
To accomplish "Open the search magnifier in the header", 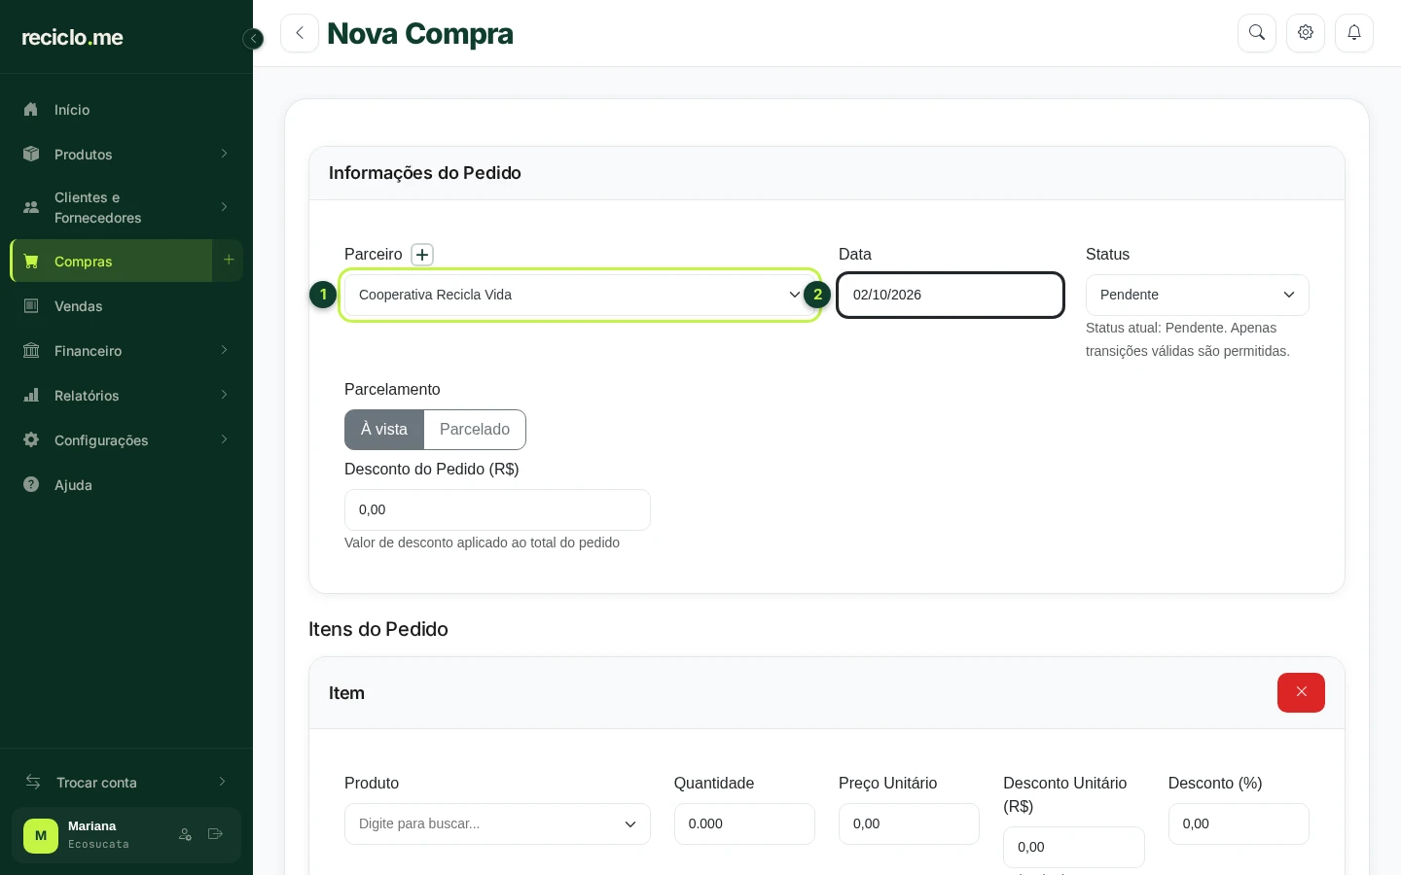I will 1257,33.
